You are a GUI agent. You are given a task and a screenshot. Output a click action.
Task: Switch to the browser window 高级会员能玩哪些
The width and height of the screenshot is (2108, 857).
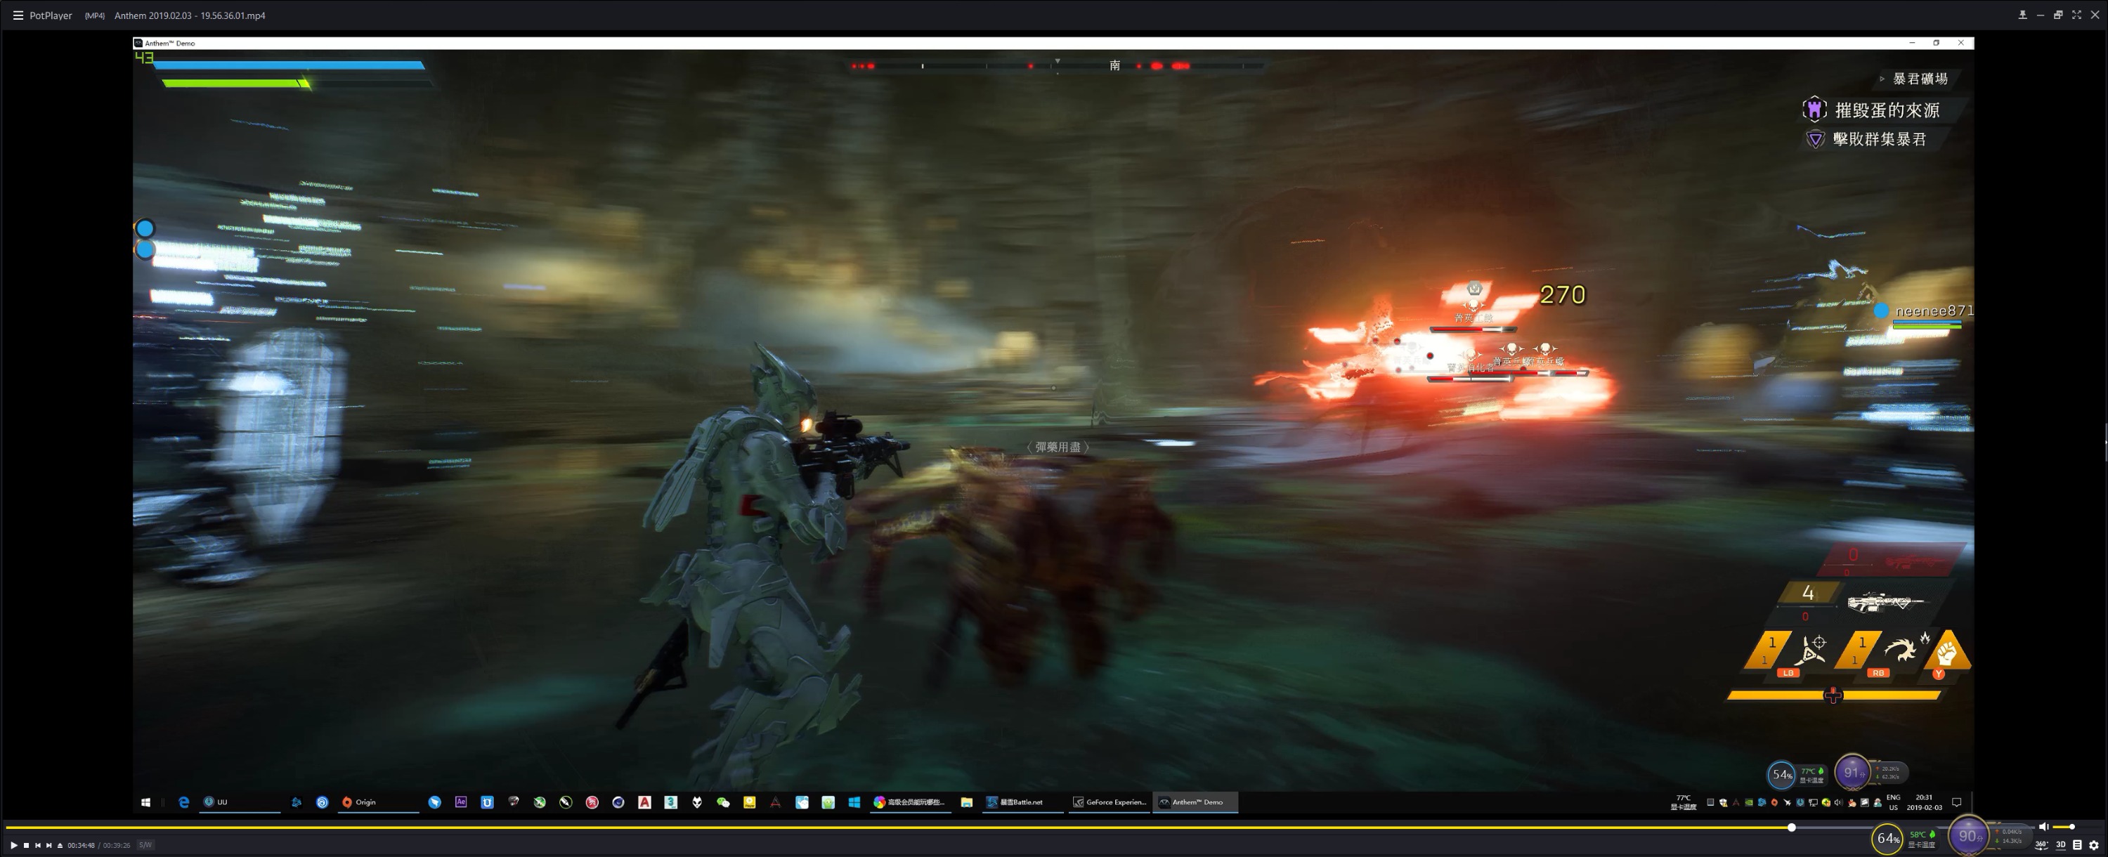click(910, 802)
